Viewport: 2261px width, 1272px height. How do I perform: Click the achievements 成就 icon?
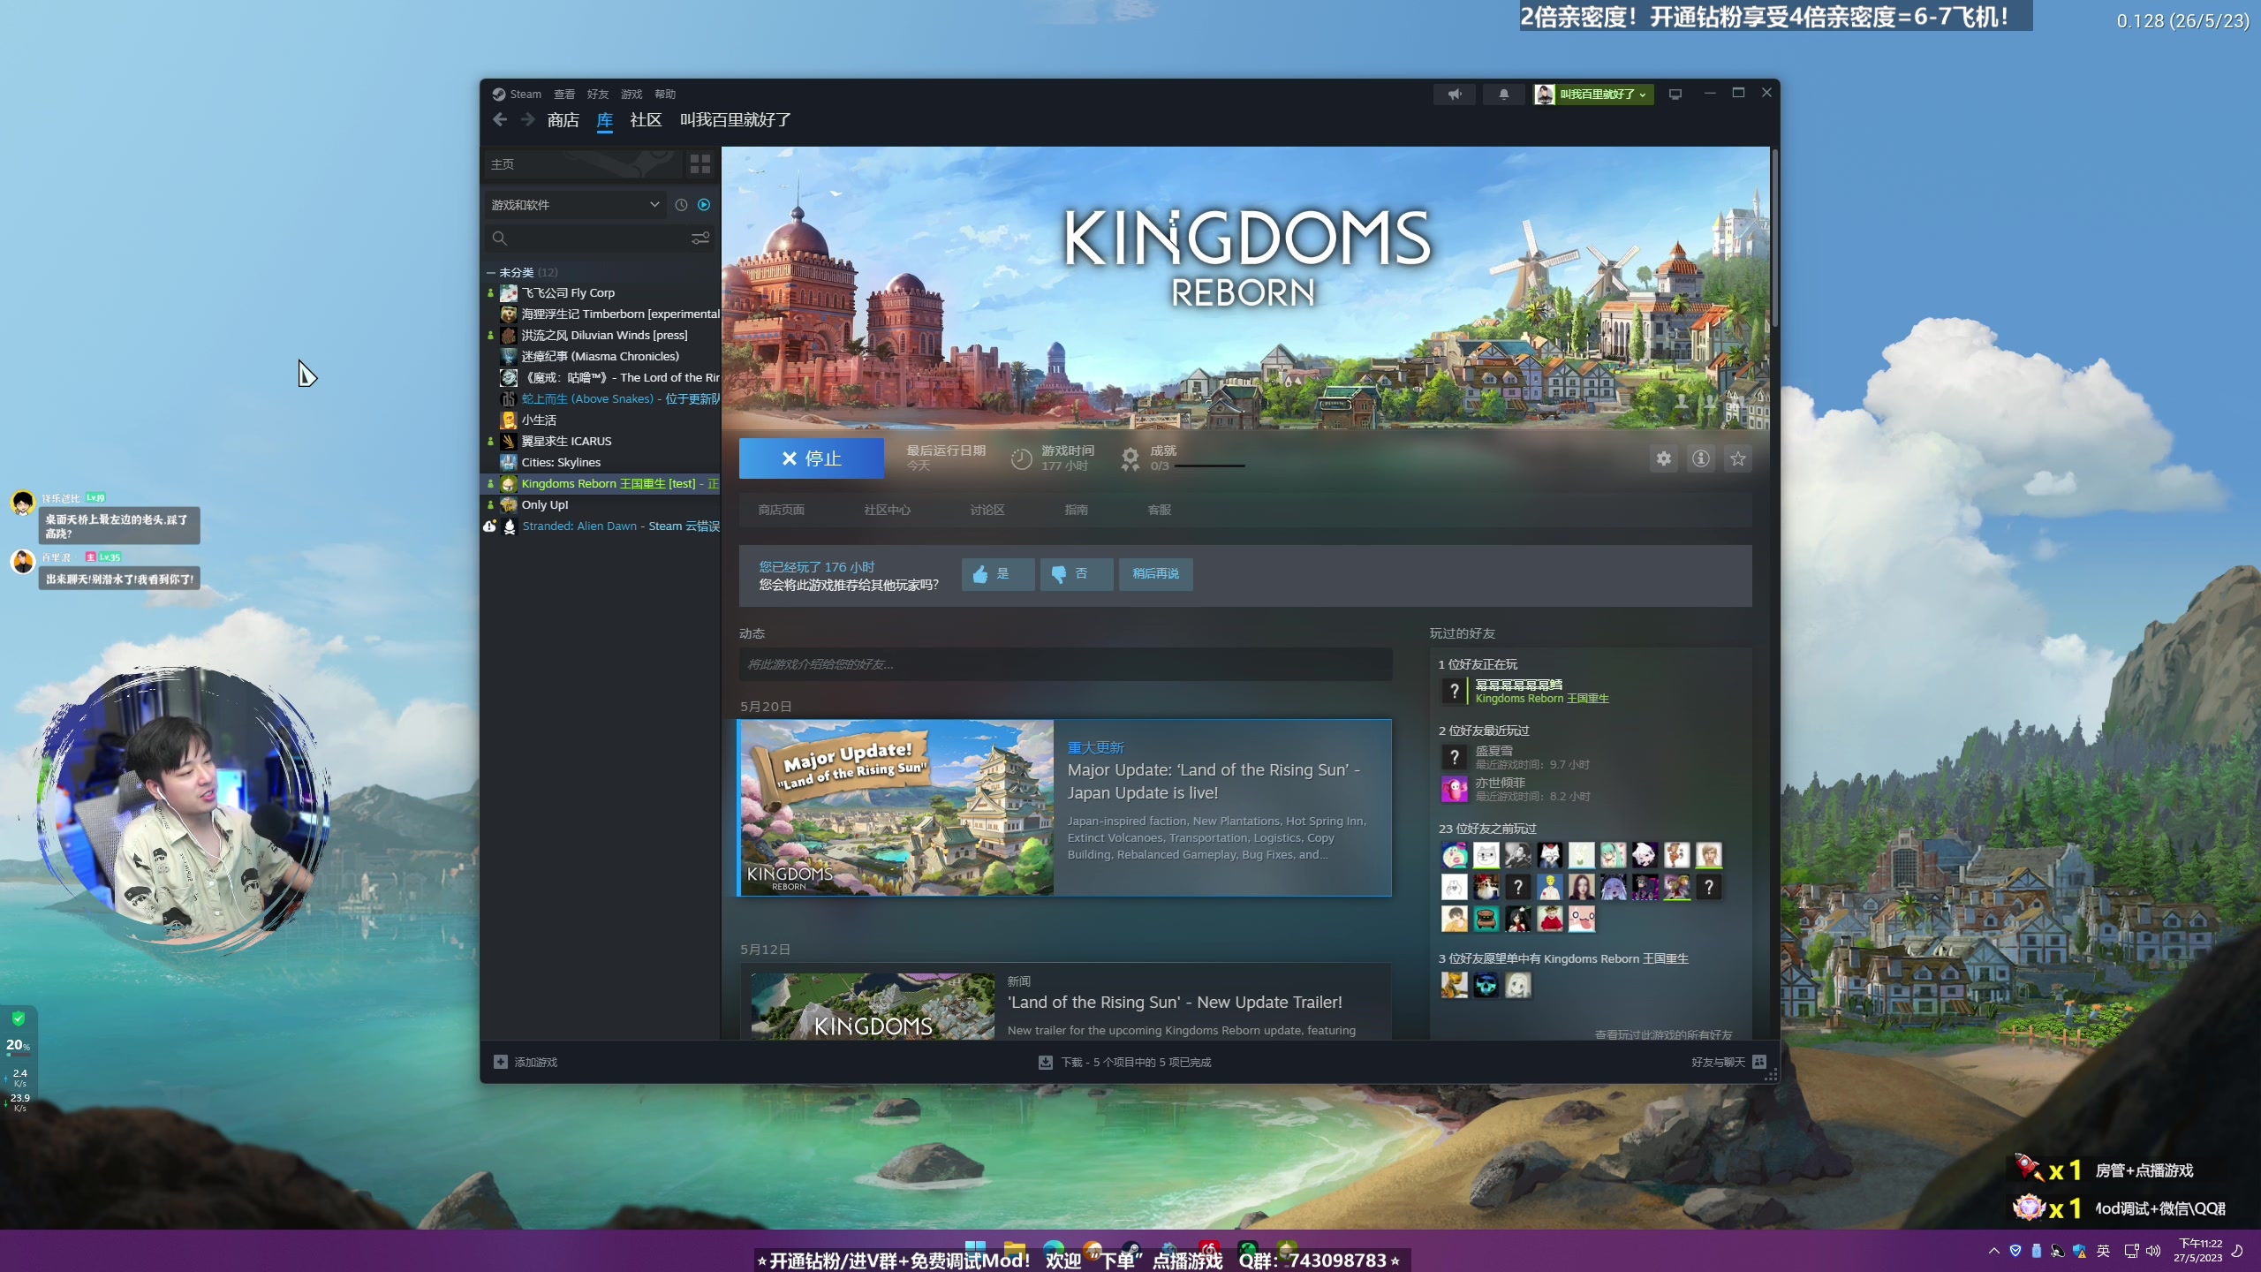pyautogui.click(x=1130, y=458)
